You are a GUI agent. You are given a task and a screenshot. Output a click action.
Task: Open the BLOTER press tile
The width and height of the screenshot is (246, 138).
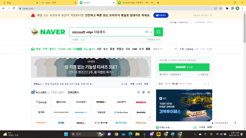tap(61, 102)
